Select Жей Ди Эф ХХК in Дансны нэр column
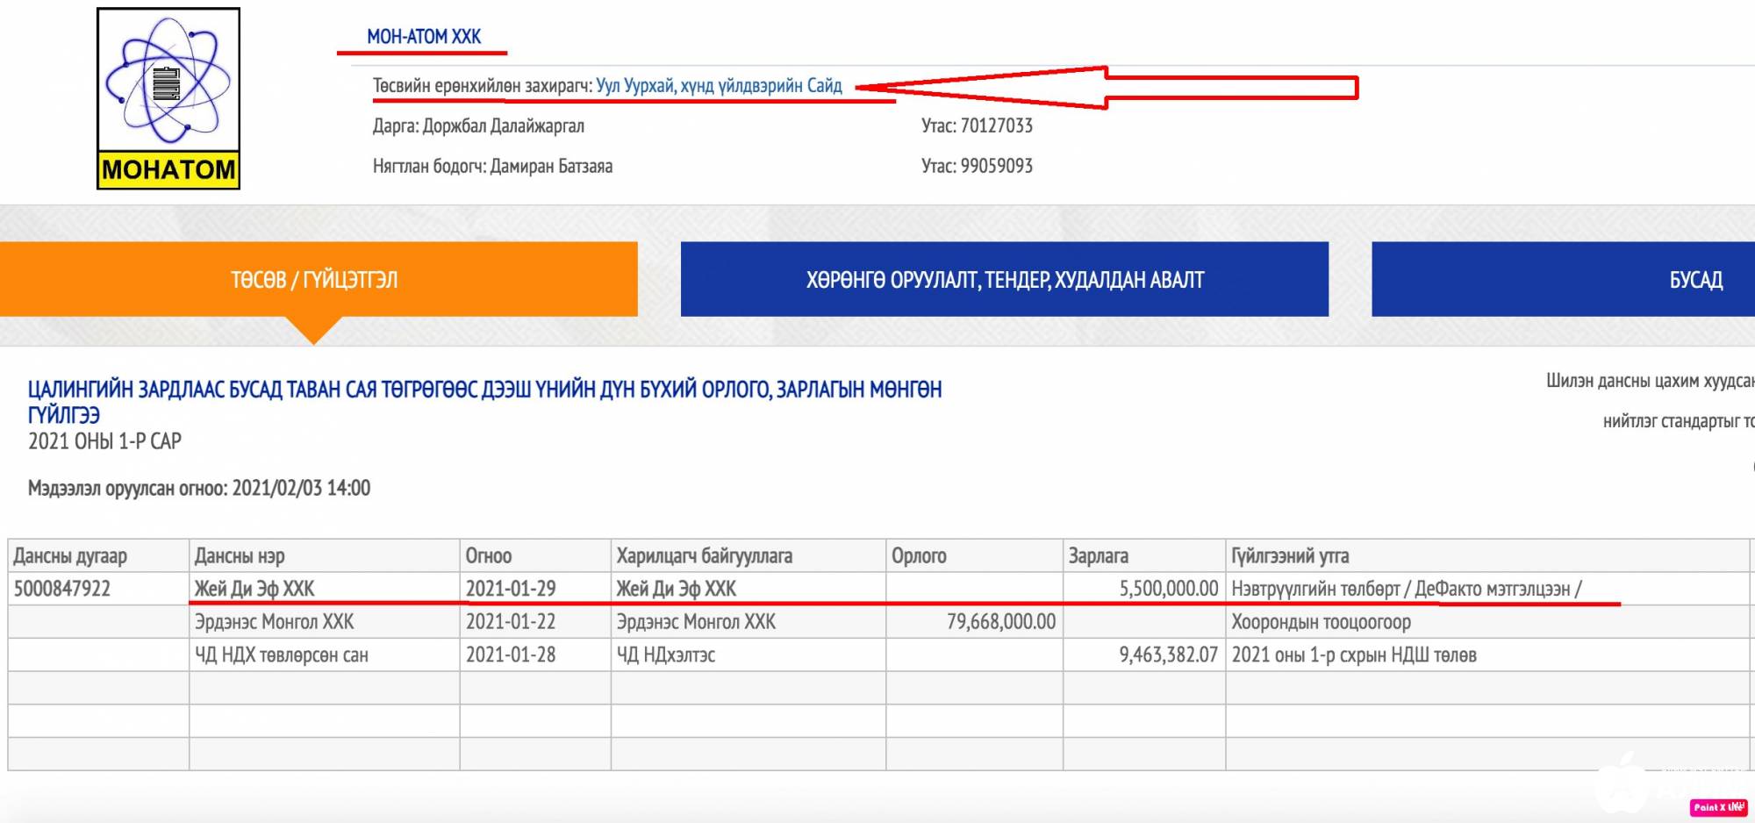This screenshot has width=1755, height=823. coord(325,589)
